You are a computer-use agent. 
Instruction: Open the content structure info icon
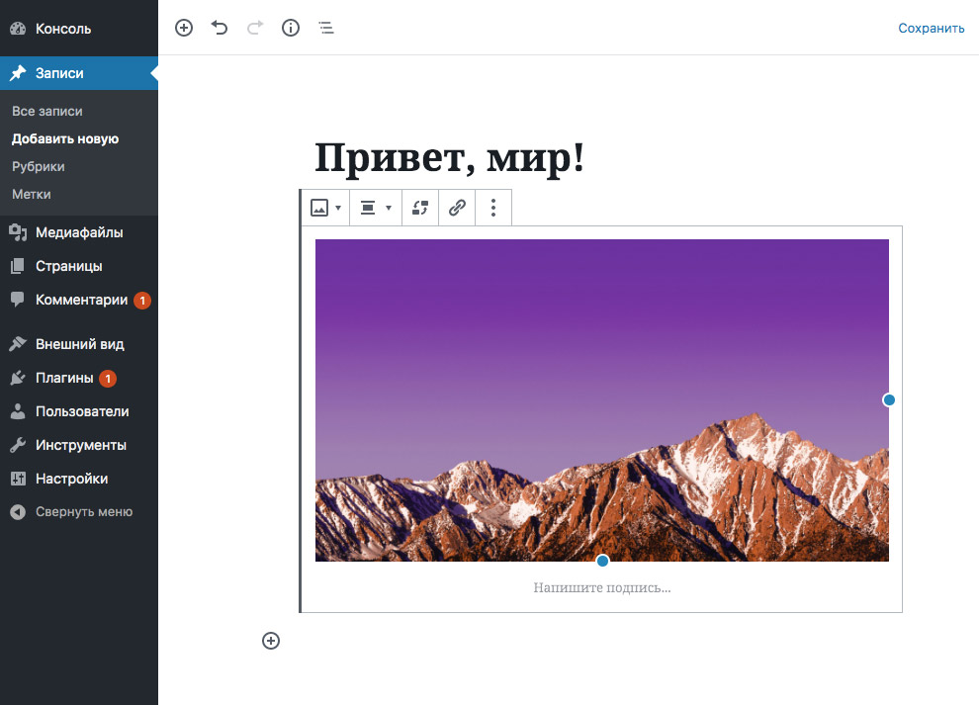click(x=291, y=28)
